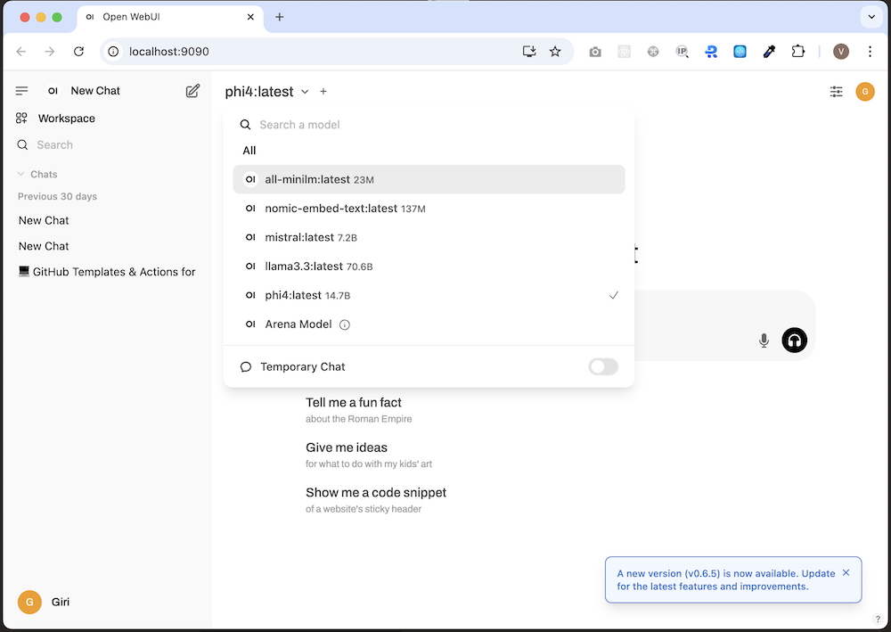891x632 pixels.
Task: Select phi4:latest in the model list
Action: click(x=429, y=296)
